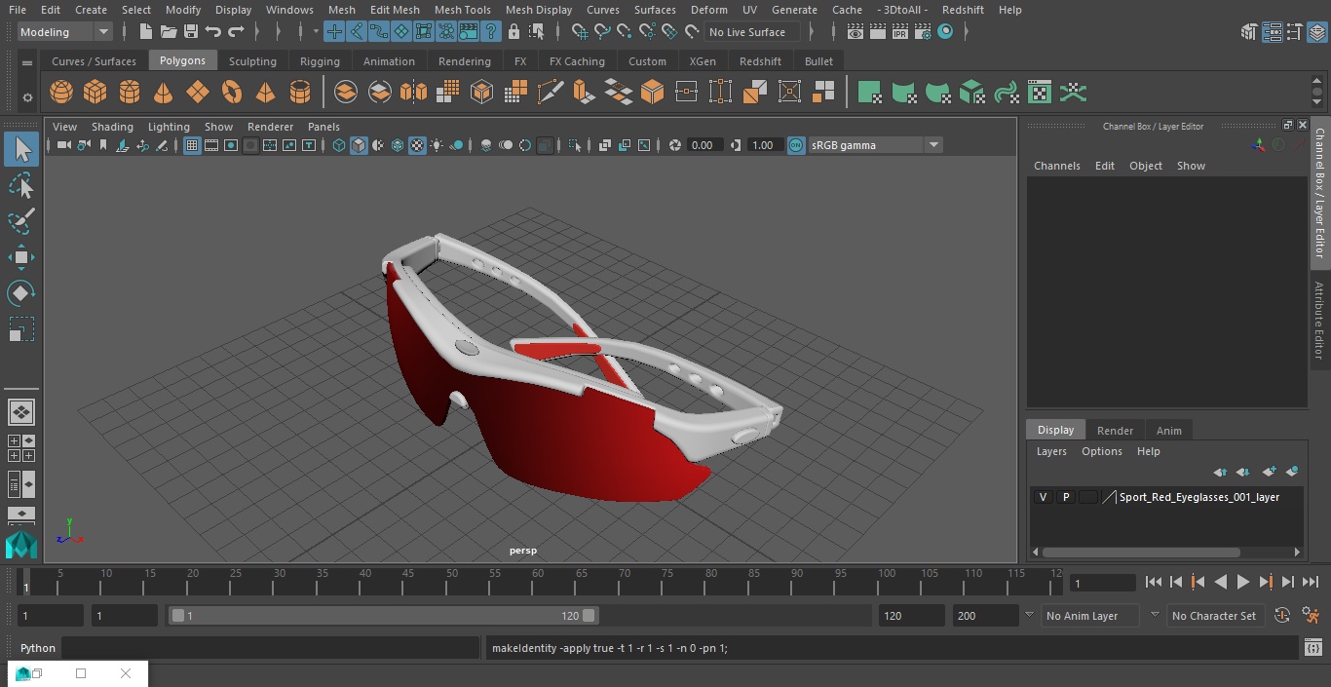Screen dimensions: 1331x687
Task: Toggle sRGB gamma color management button
Action: click(x=796, y=145)
